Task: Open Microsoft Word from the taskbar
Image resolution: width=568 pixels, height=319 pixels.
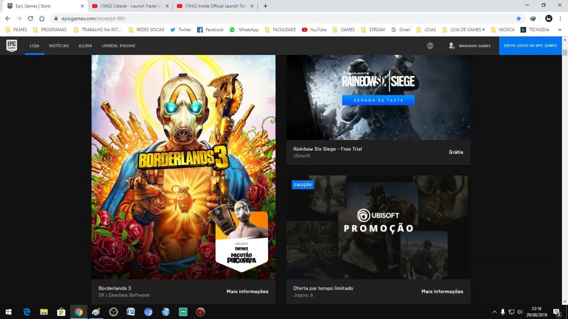Action: [x=131, y=312]
